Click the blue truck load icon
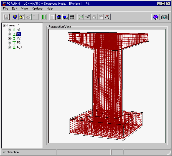Viewport: 172px width, 156px height. (66, 17)
